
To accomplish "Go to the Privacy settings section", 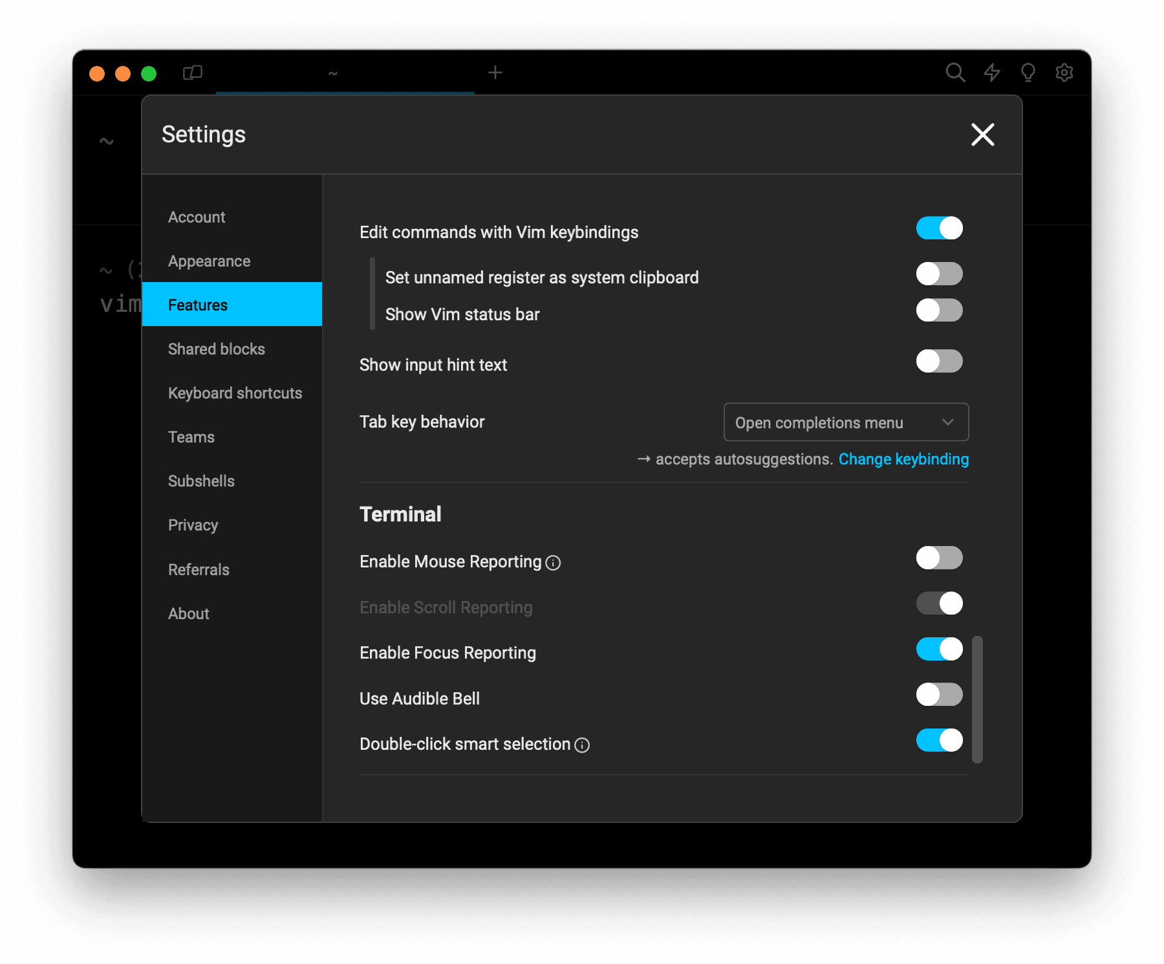I will pyautogui.click(x=193, y=525).
